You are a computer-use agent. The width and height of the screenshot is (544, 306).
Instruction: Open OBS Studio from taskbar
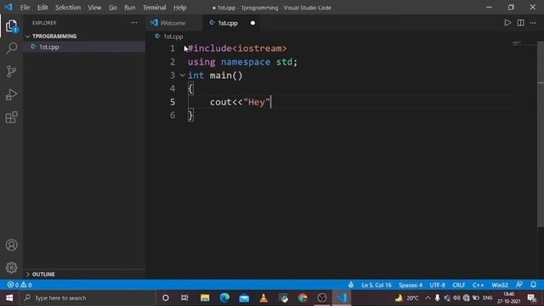click(x=322, y=297)
